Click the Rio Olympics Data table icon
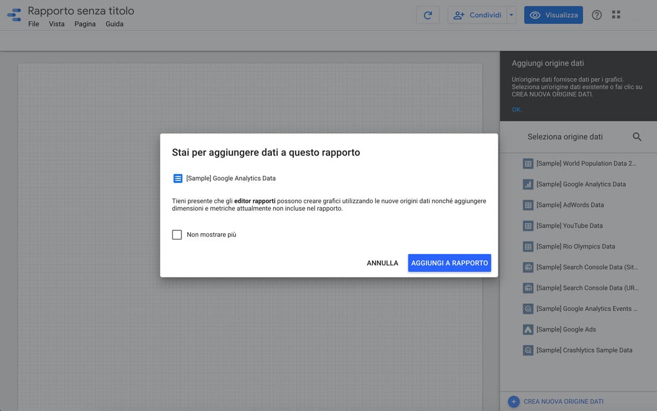 [528, 247]
